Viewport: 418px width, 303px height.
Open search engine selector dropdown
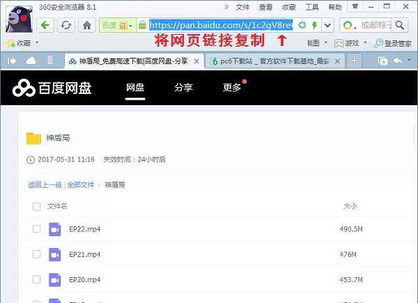point(350,26)
